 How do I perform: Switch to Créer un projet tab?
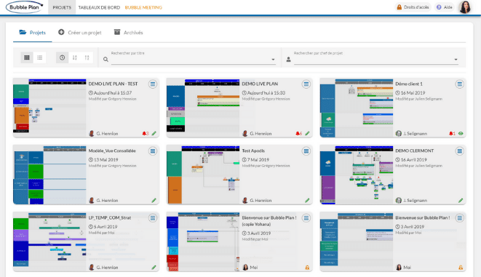coord(80,33)
